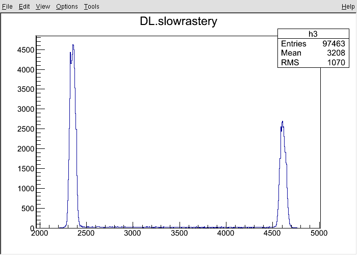Click the h3 stats box header
The image size is (357, 255).
(x=313, y=34)
